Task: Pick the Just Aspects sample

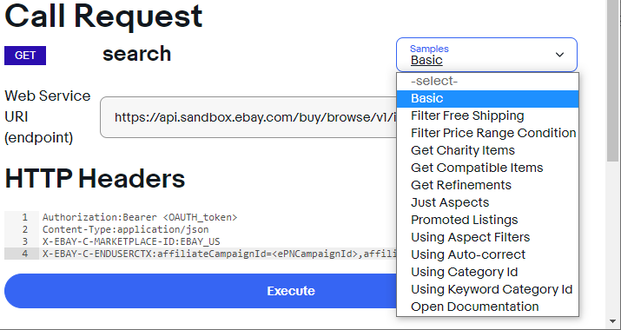Action: point(487,203)
